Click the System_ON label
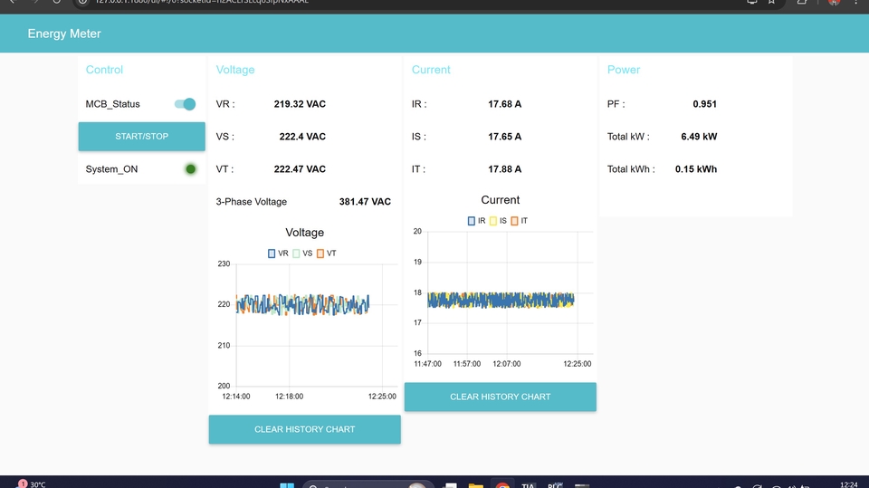This screenshot has height=488, width=869. pyautogui.click(x=111, y=169)
